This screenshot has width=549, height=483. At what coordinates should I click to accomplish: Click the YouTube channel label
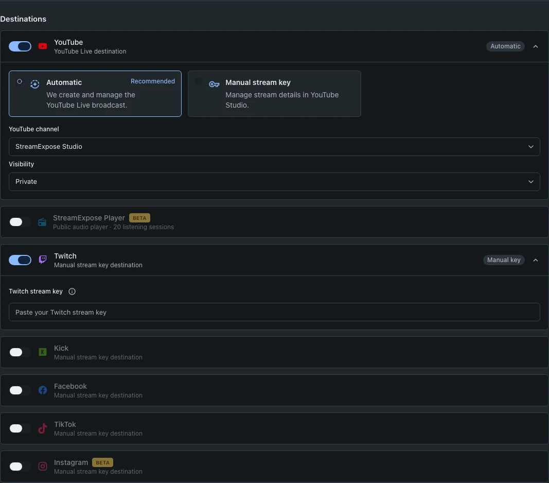pyautogui.click(x=33, y=129)
